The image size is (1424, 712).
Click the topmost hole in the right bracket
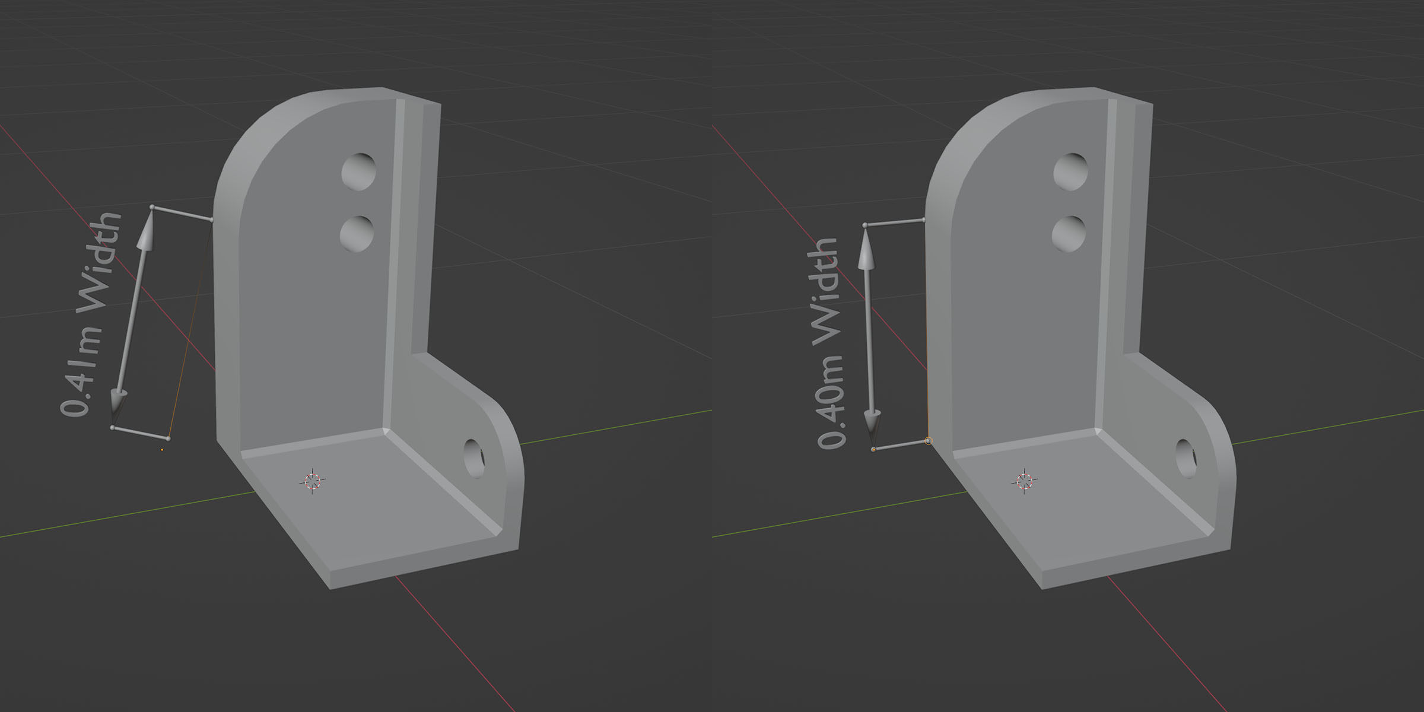tap(1071, 171)
